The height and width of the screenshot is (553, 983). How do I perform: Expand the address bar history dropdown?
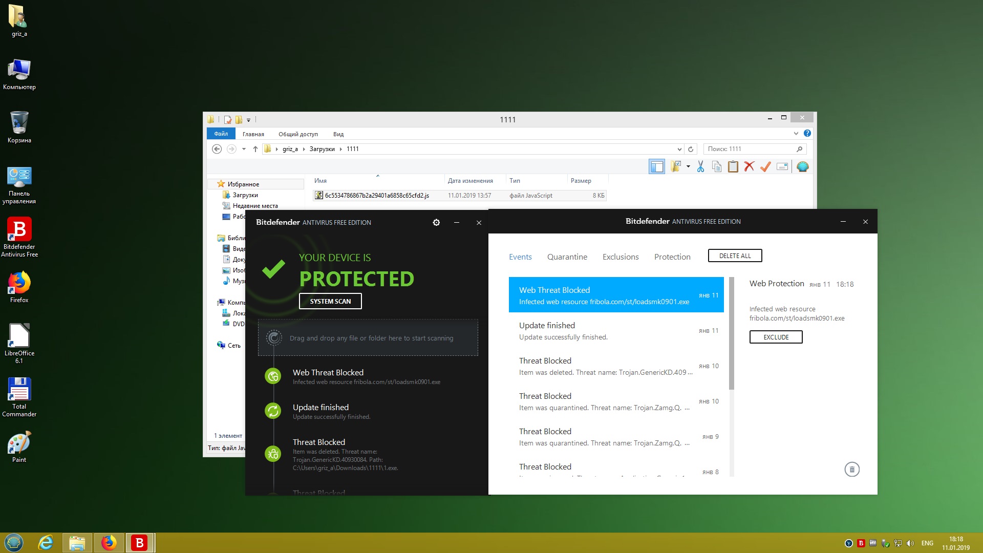coord(679,150)
